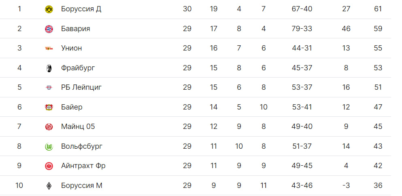402x196 pixels.
Task: Select the Майнц 05 team name
Action: coord(78,126)
